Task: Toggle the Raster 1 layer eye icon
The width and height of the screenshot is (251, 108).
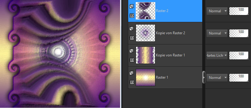Action: [132, 82]
